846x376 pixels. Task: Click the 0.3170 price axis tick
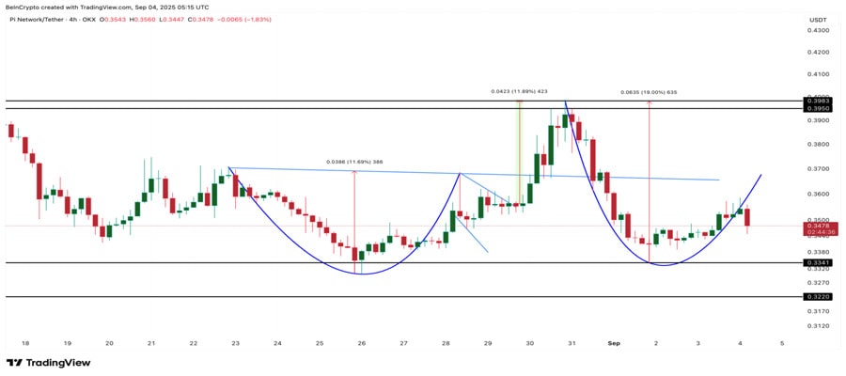point(818,311)
